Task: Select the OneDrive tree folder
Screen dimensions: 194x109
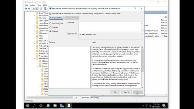Action: click(42, 48)
